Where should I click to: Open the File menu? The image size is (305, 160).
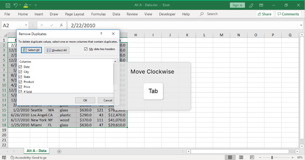tap(7, 14)
